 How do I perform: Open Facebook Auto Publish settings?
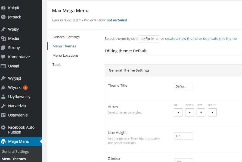[21, 130]
